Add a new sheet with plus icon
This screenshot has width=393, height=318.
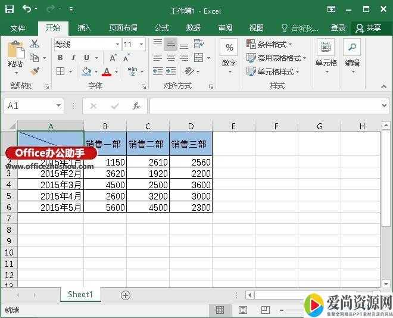126,295
